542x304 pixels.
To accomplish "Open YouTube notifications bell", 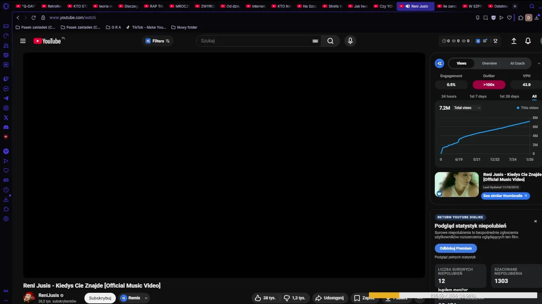I will point(528,41).
